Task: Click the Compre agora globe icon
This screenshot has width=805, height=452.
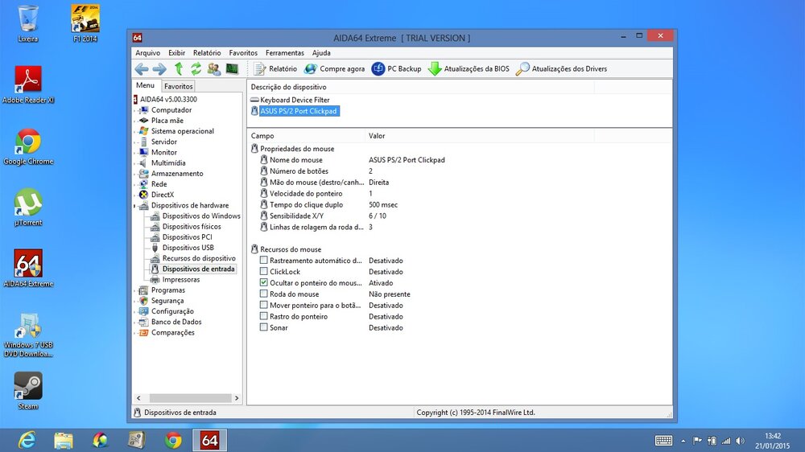Action: tap(310, 69)
